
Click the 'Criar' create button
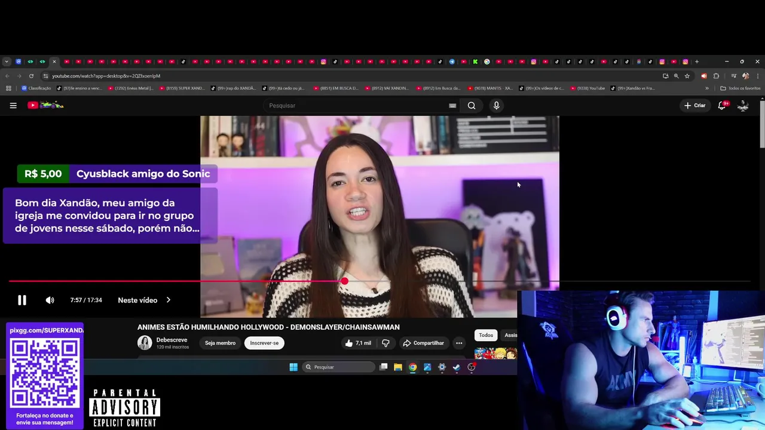coord(695,106)
